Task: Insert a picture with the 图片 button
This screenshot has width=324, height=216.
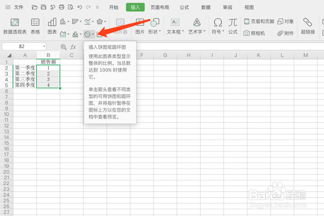Action: click(x=140, y=26)
